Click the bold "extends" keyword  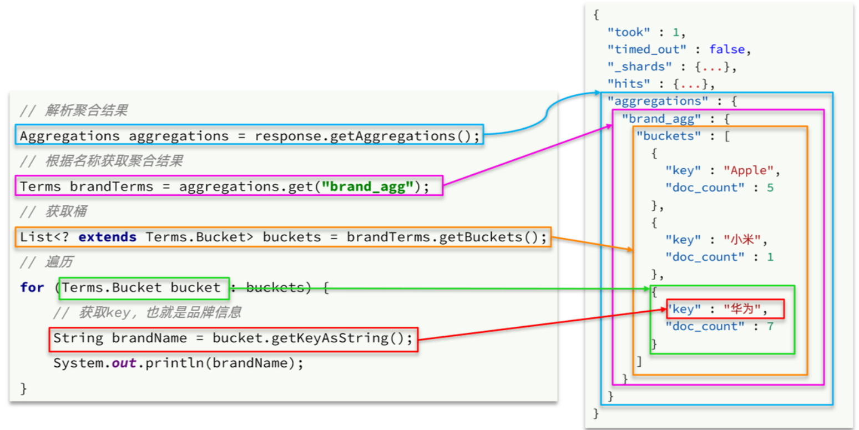(x=107, y=237)
